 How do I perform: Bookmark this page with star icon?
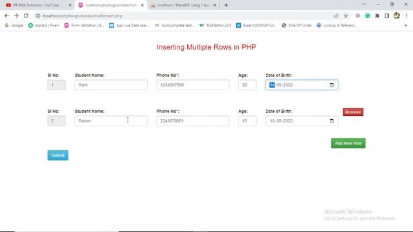tap(346, 15)
